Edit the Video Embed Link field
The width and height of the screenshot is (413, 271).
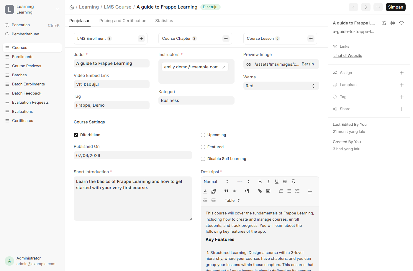[x=112, y=84]
